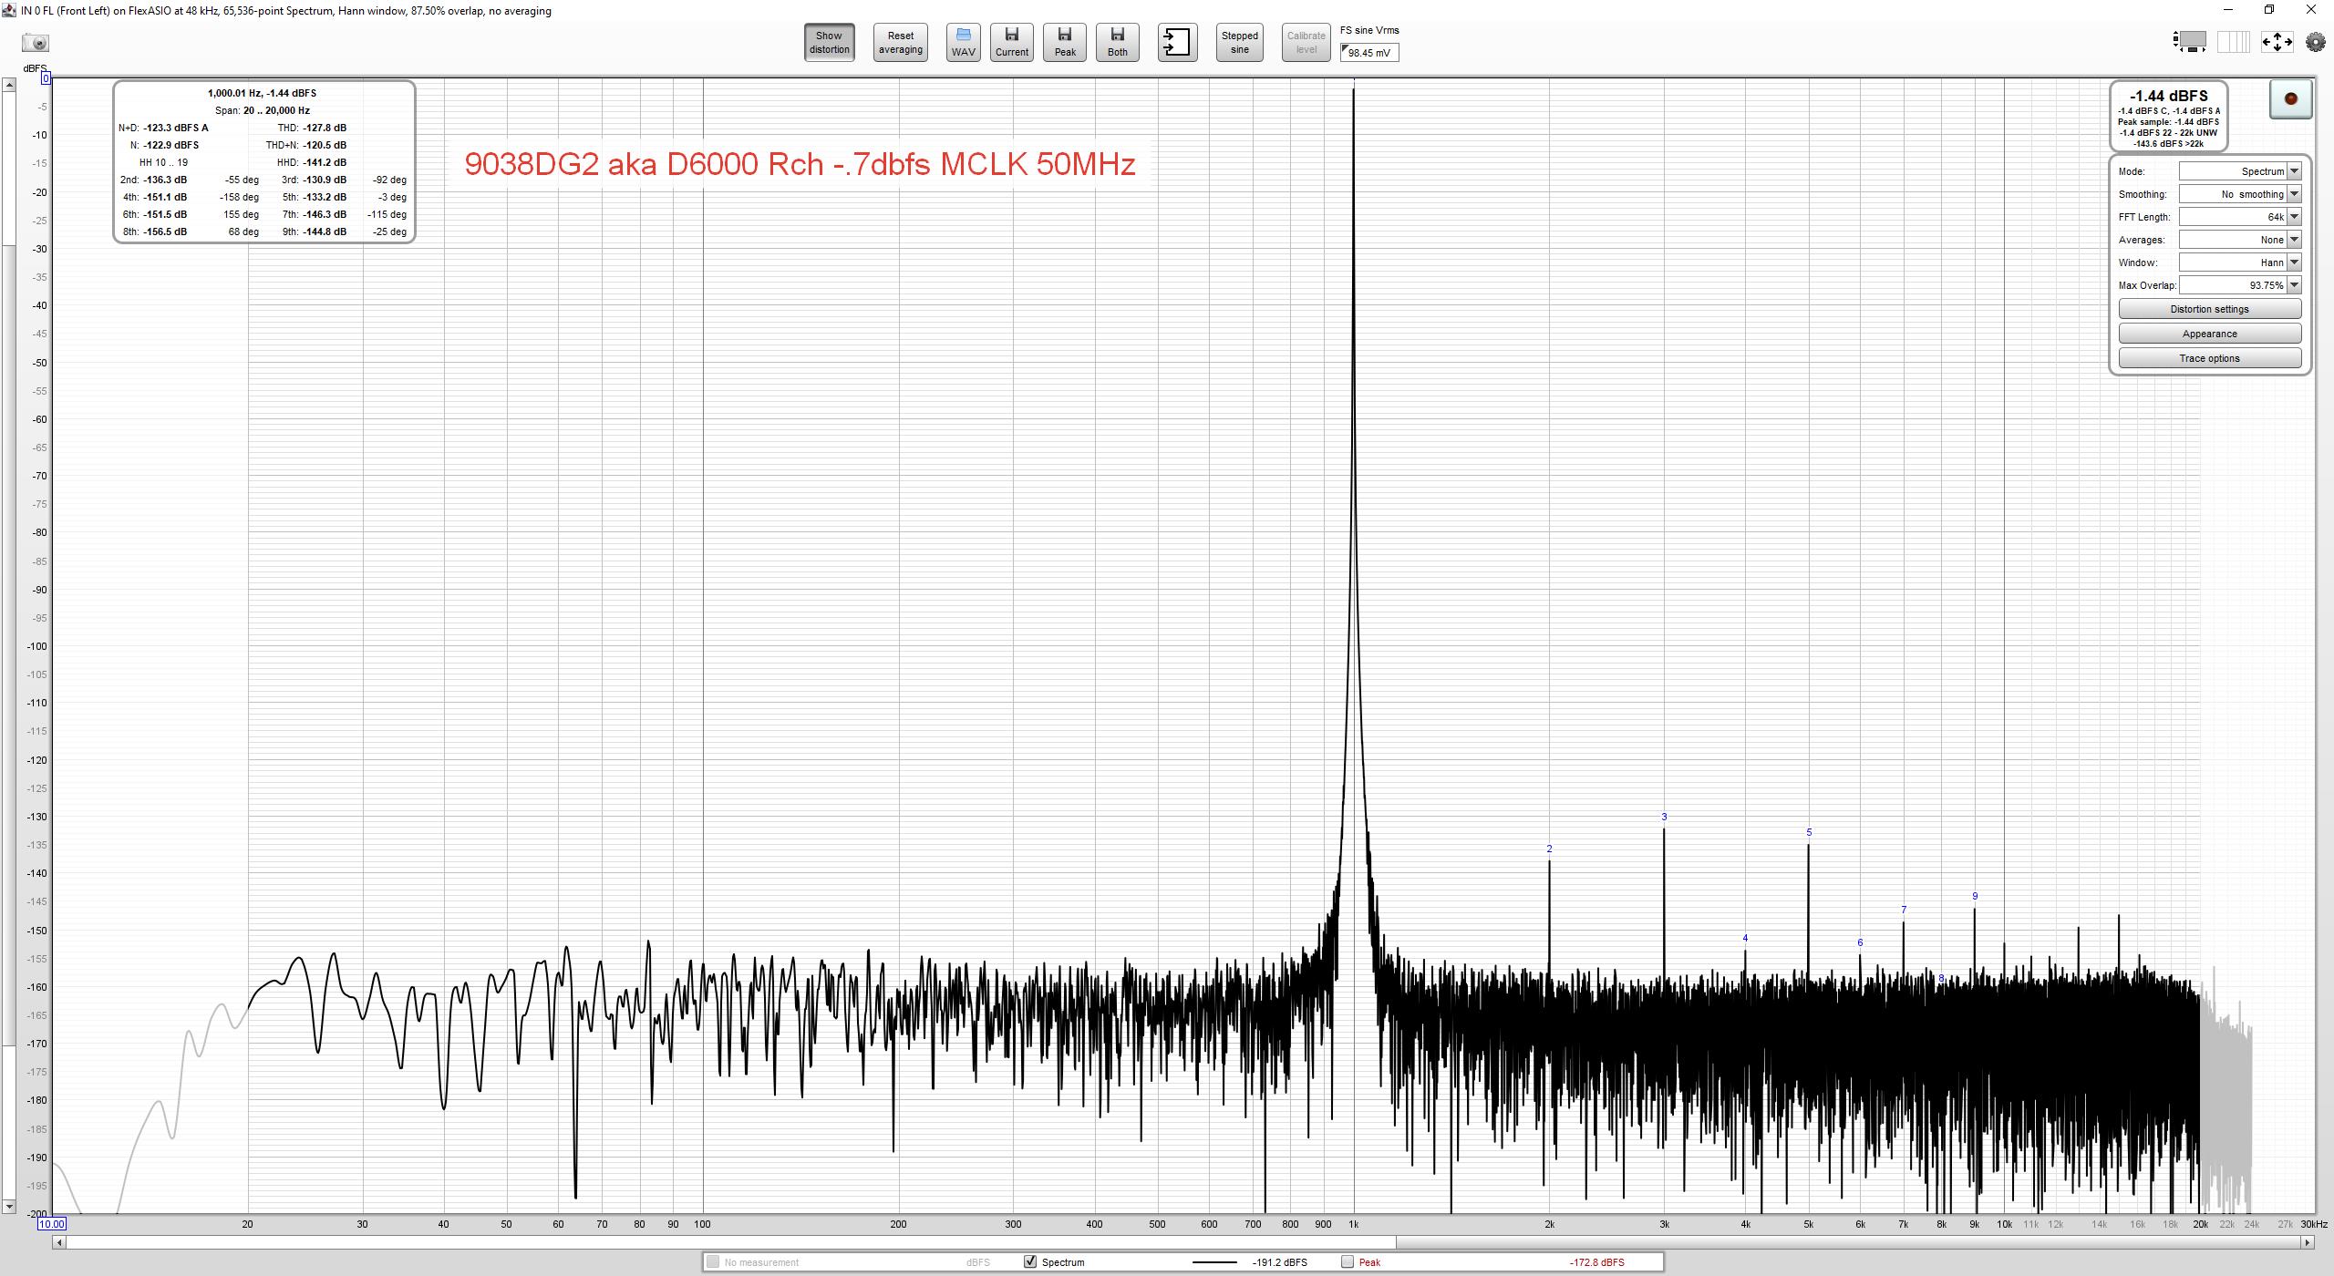Viewport: 2334px width, 1276px height.
Task: Click Distortion settings button
Action: 2209,309
